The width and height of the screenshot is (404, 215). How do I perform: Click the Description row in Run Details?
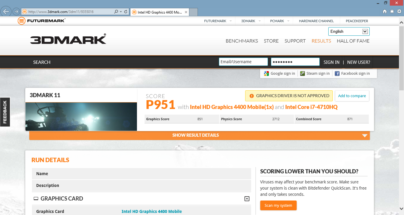tap(141, 185)
